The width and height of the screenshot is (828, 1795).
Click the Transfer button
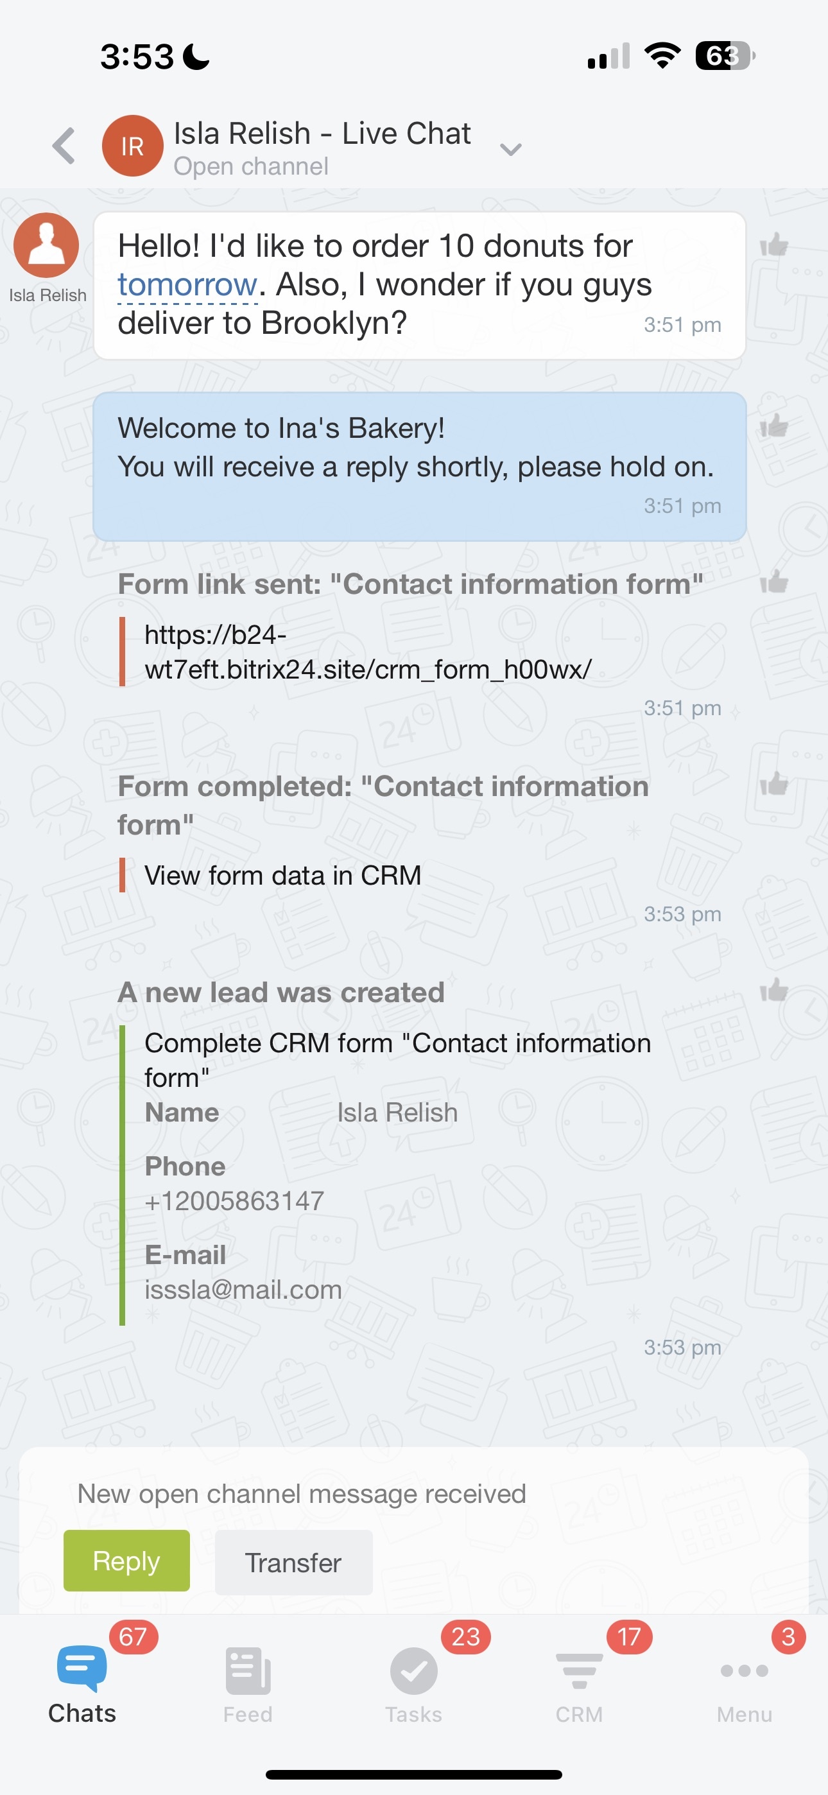click(293, 1562)
